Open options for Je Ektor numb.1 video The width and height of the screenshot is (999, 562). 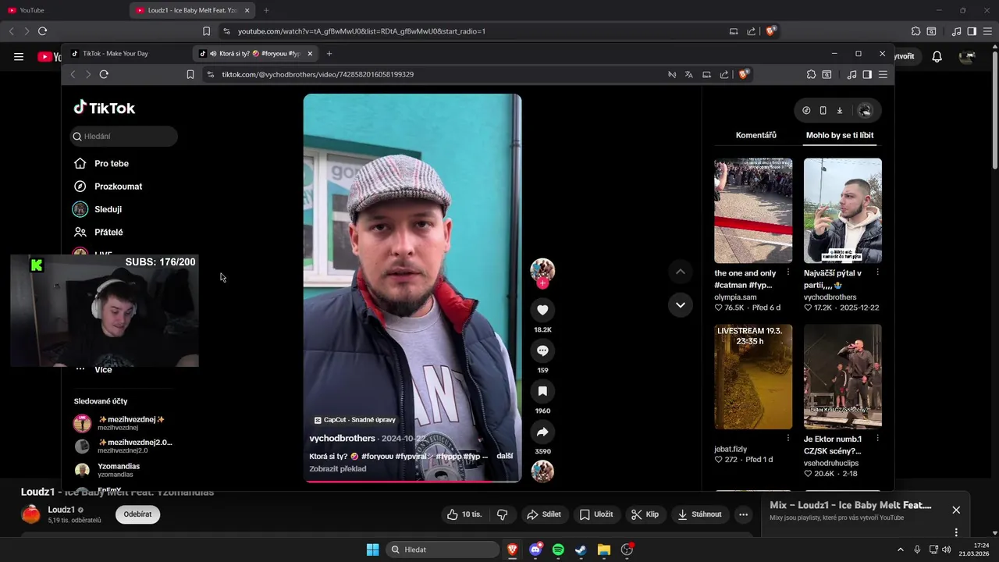coord(877,438)
